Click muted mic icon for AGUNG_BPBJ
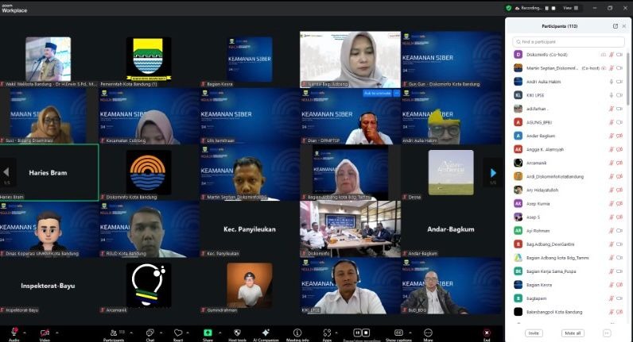 pyautogui.click(x=612, y=122)
